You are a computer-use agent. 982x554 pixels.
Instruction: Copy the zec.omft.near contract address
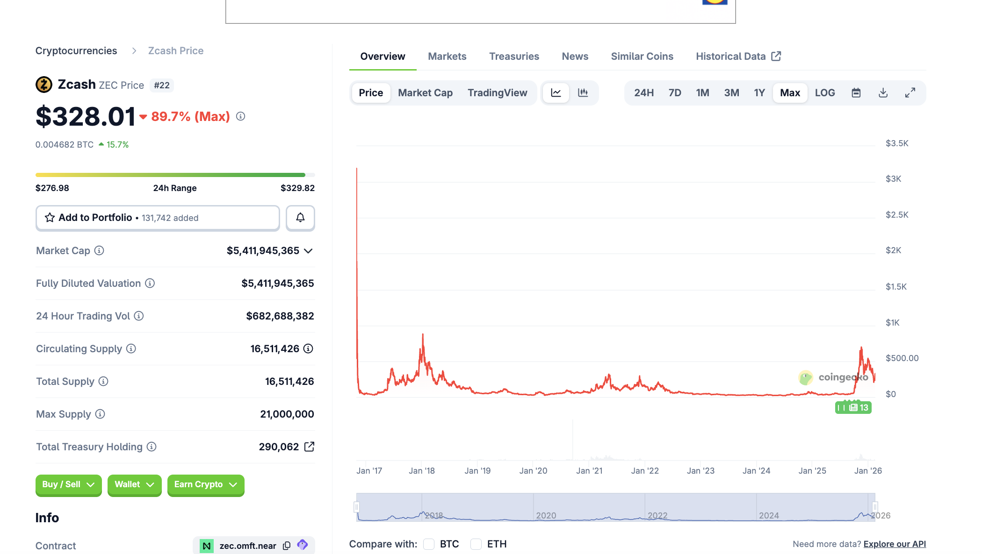tap(287, 546)
